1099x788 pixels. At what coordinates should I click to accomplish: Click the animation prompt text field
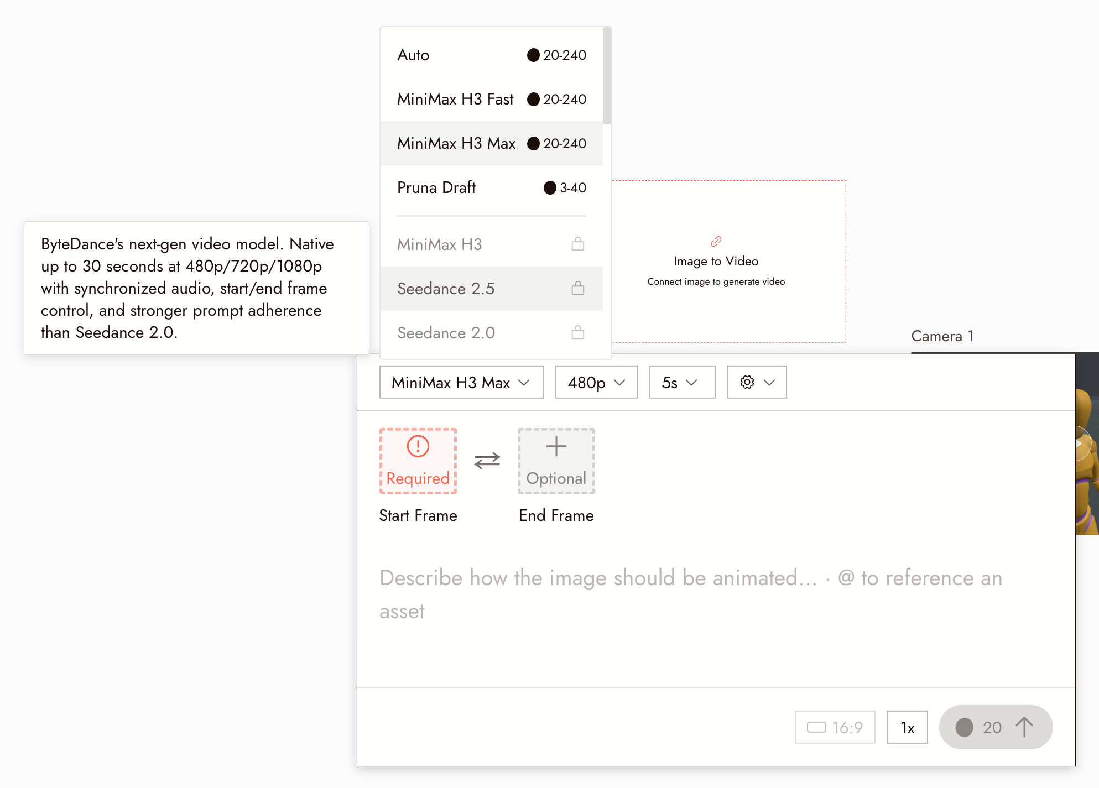(716, 594)
